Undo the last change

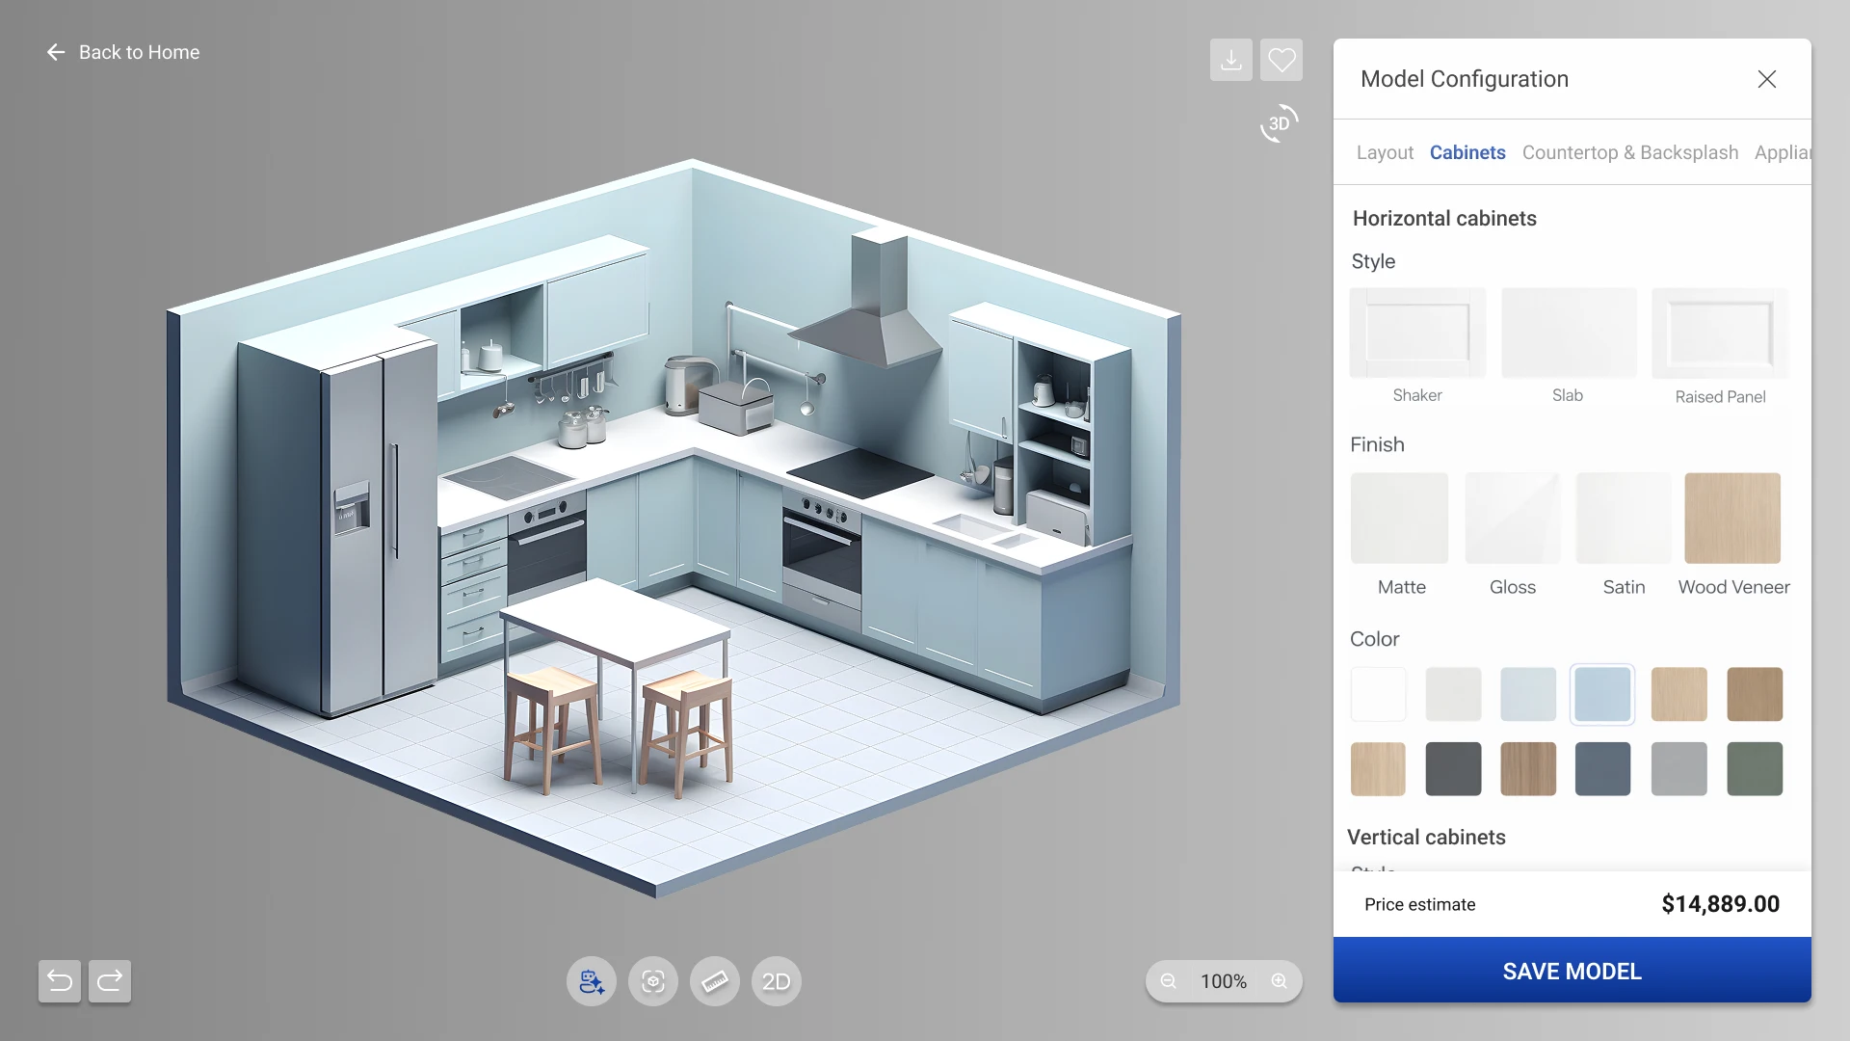point(60,981)
